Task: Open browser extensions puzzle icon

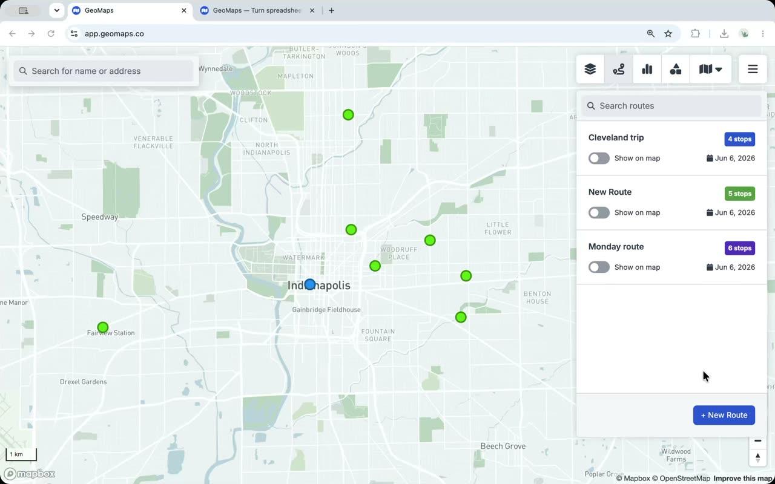Action: tap(695, 34)
